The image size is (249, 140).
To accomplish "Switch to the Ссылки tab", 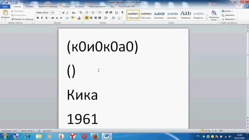I will tap(66, 7).
